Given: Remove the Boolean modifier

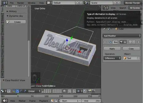Looking at the screenshot, I should 138,42.
